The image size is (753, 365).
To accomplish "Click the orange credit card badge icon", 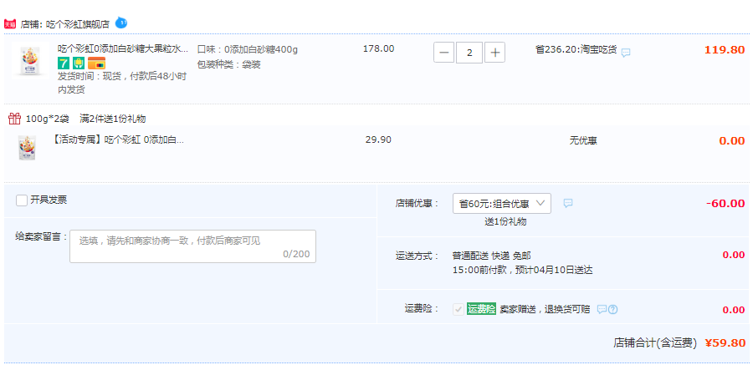I will pyautogui.click(x=96, y=63).
